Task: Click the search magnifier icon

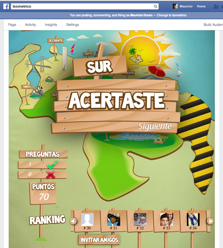Action: coord(156,6)
